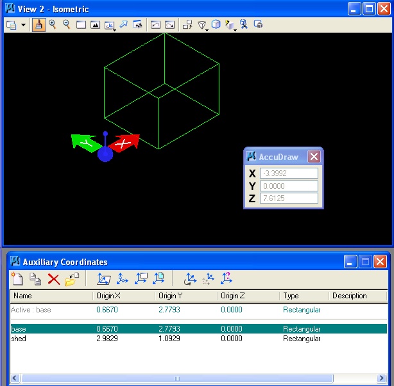Open the View Perspective options arrow

[207, 30]
